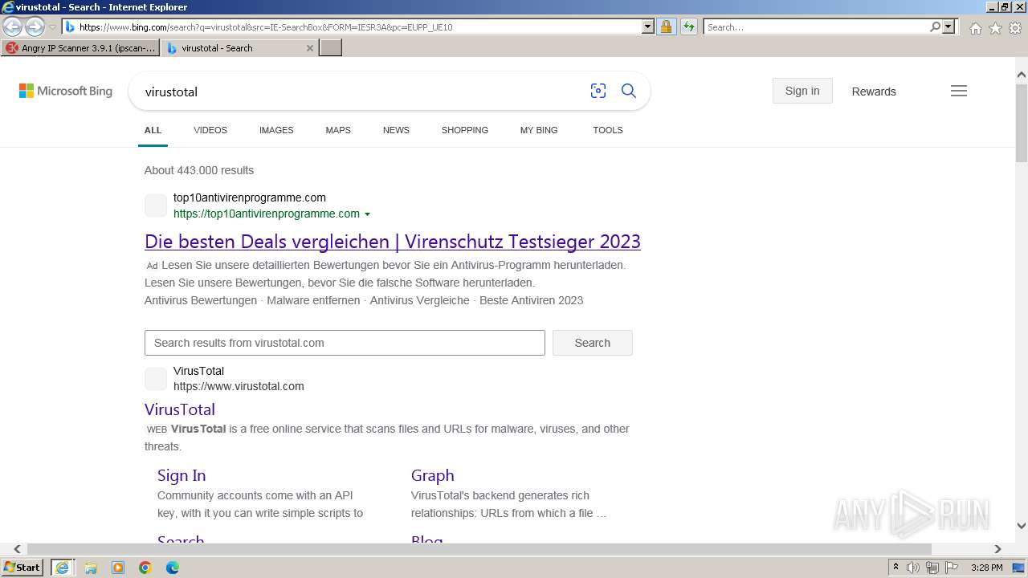Click the Beste Antiviren 2023 sublink
Image resolution: width=1028 pixels, height=578 pixels.
tap(531, 300)
